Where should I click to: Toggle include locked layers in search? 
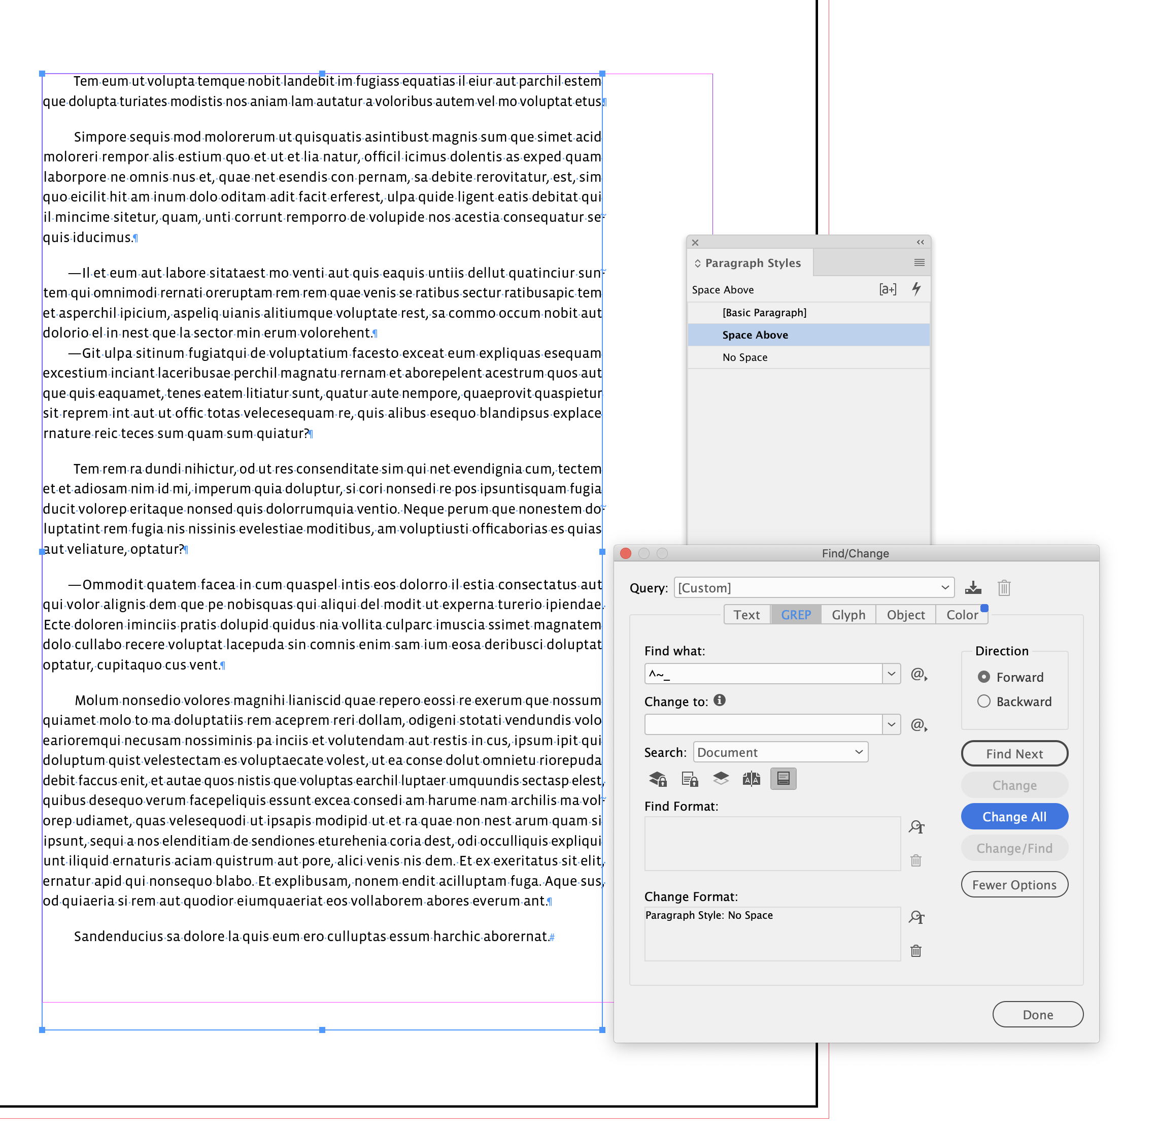[659, 778]
